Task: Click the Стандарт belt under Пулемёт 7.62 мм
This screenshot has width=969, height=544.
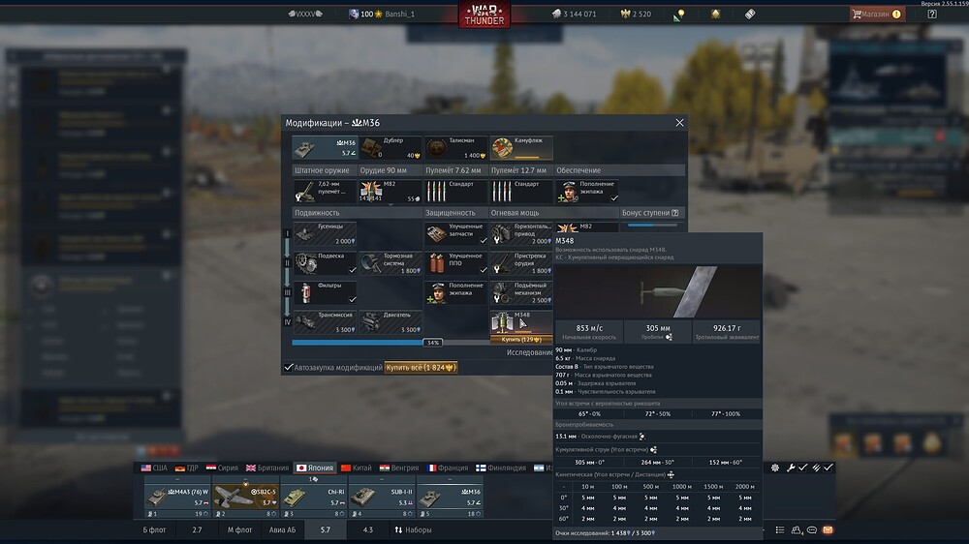Action: (x=456, y=192)
